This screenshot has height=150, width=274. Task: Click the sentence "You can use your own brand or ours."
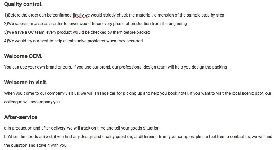click(38, 67)
